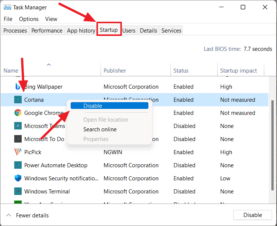Open the Services tab
The image size is (277, 226).
171,31
